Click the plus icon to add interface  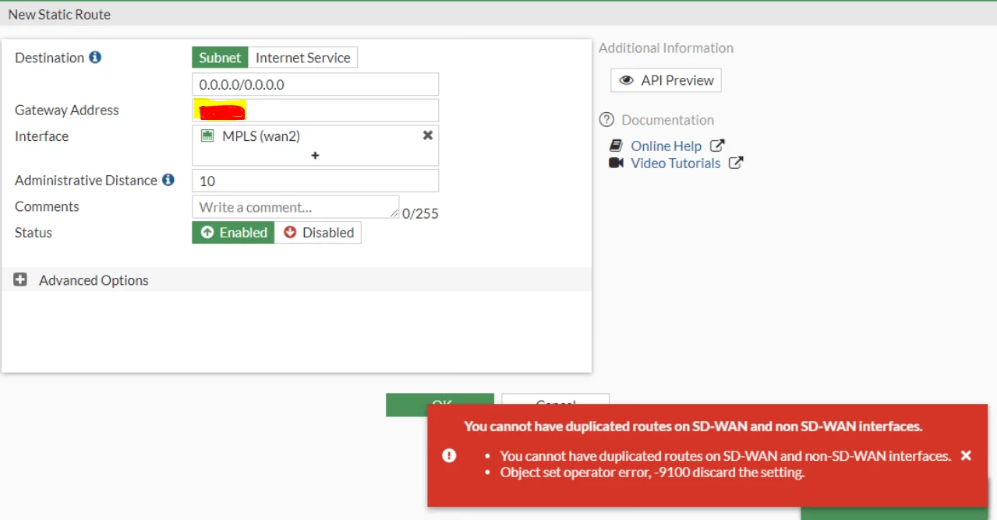point(315,156)
